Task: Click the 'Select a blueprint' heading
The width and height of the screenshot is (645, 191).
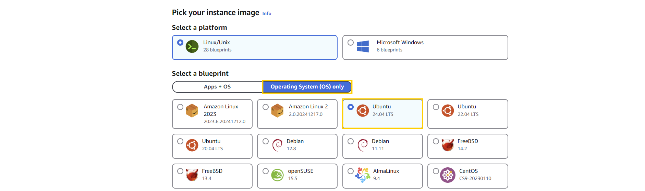Action: point(200,73)
